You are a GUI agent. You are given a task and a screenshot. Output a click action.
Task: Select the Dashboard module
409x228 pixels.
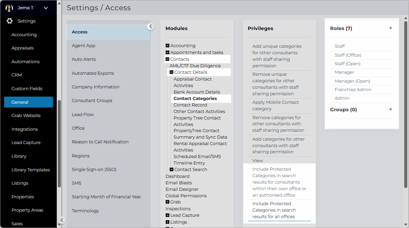[177, 176]
